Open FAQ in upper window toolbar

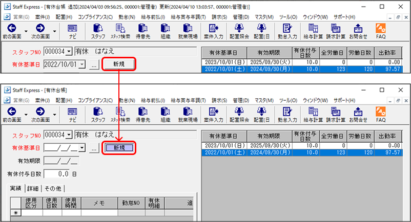click(381, 31)
